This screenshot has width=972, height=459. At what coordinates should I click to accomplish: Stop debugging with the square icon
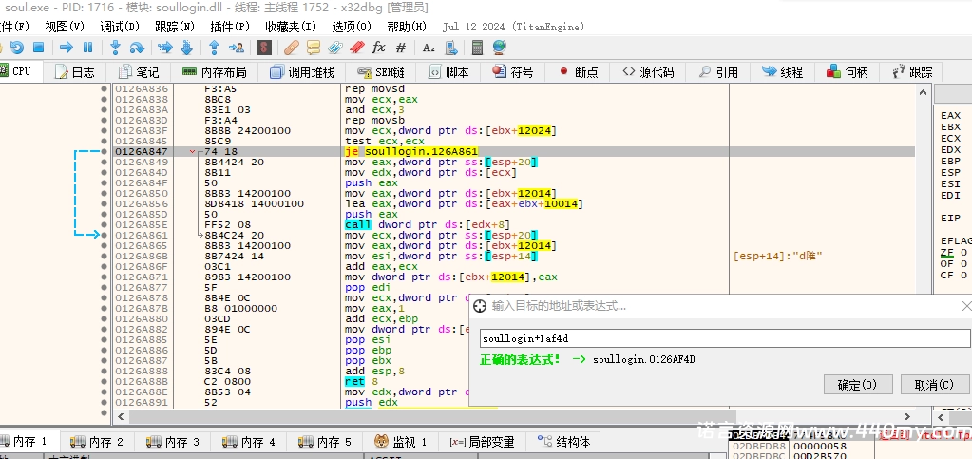tap(38, 48)
